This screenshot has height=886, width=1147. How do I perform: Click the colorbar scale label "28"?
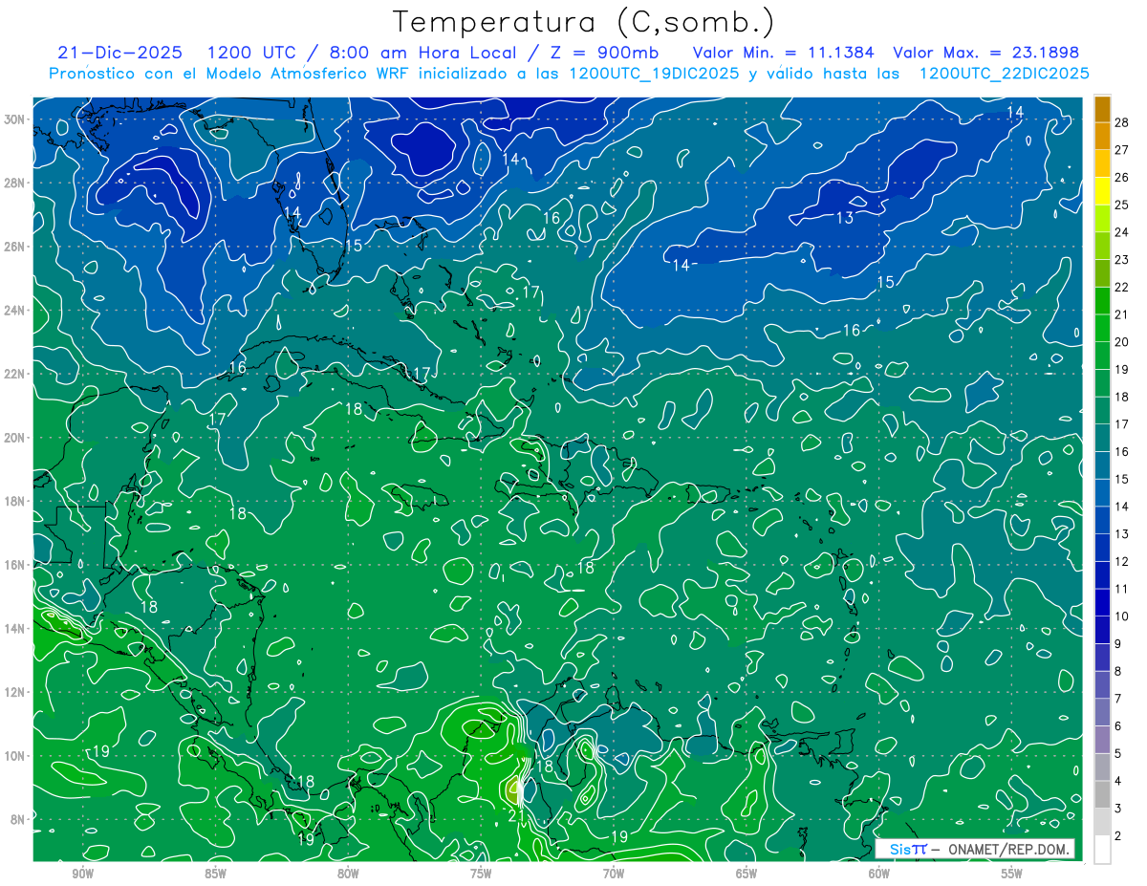[1122, 122]
